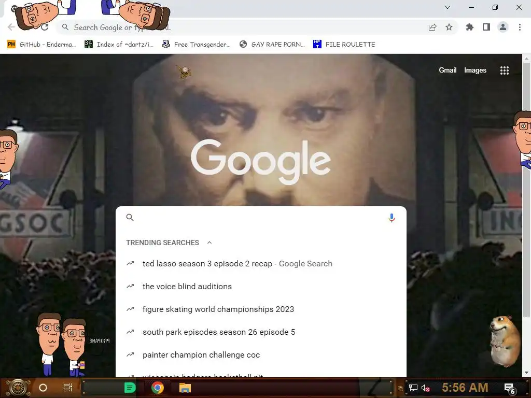Click the Chrome icon on the taskbar
Screen dimensions: 531x398
tap(158, 388)
